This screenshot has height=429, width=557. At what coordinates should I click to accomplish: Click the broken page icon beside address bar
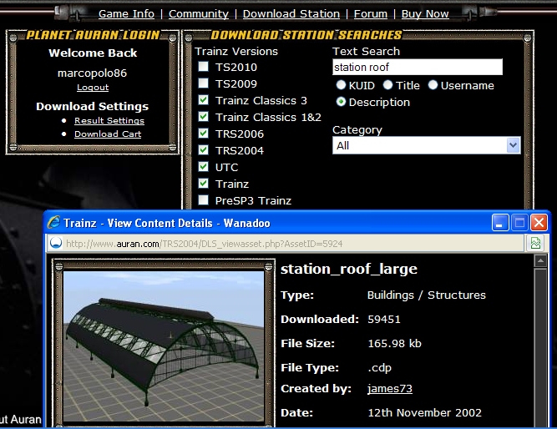tap(535, 243)
